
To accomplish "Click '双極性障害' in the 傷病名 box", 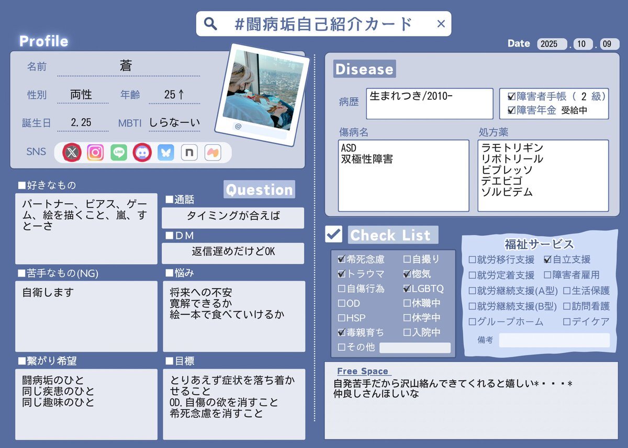I will pos(366,159).
